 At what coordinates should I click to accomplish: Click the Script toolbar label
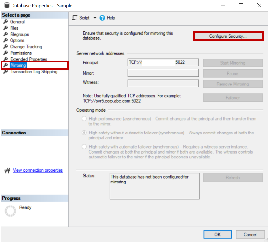[x=84, y=18]
